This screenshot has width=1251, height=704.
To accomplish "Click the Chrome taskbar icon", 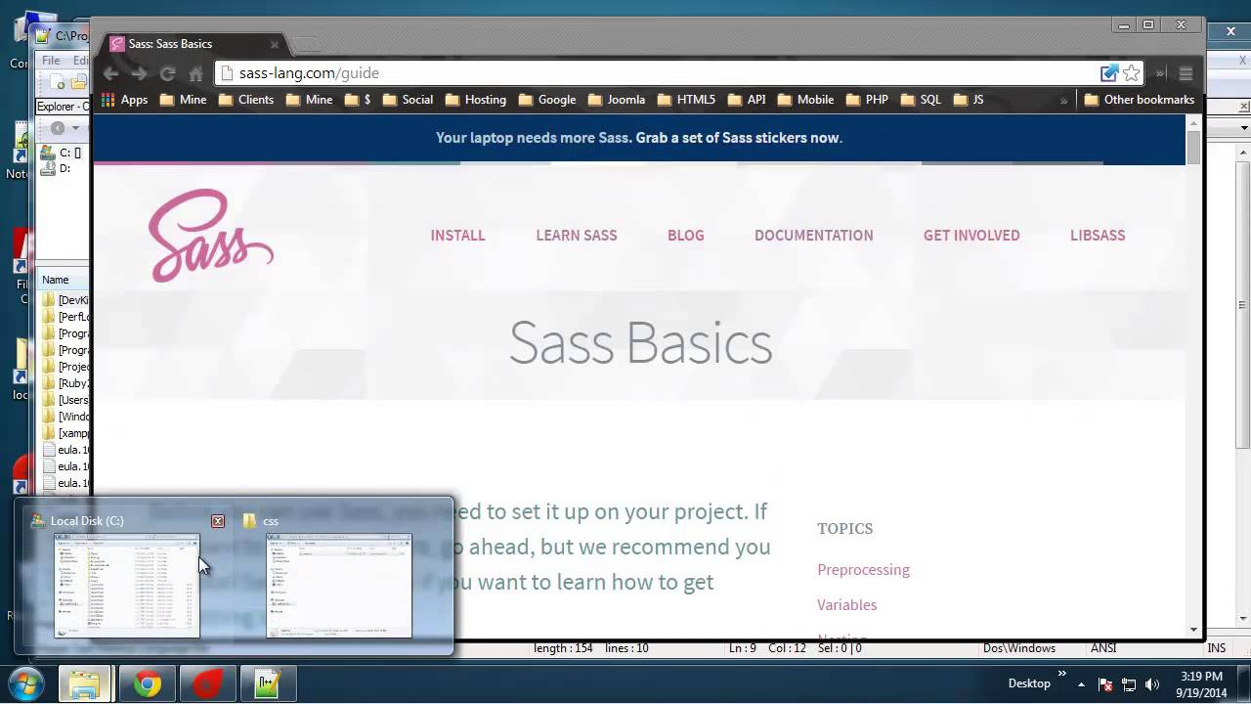I will [148, 684].
